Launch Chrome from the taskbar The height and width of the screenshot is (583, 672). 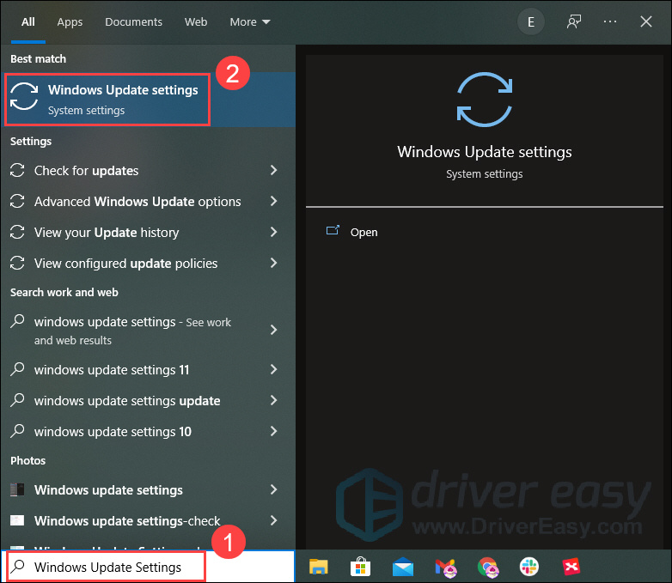(488, 568)
